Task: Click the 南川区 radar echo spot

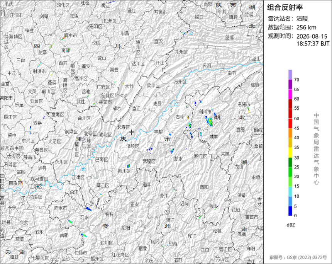Action: point(129,165)
